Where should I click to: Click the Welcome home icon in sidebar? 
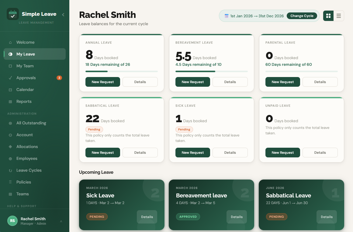pos(10,42)
